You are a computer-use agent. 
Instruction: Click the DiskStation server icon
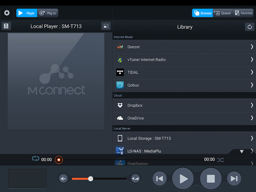pos(120,162)
